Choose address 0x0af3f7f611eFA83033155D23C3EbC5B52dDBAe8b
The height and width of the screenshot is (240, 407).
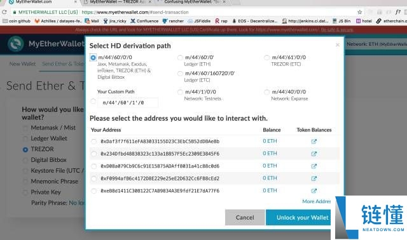(93, 142)
